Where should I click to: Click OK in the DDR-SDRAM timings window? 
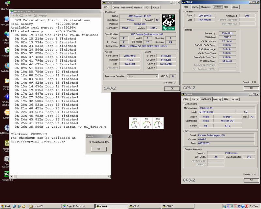pos(252,88)
